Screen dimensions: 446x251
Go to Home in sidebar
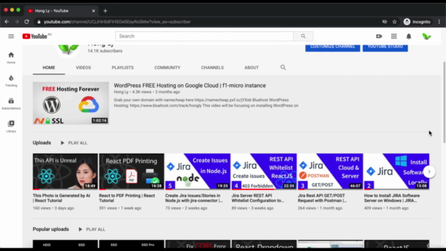coord(11,57)
